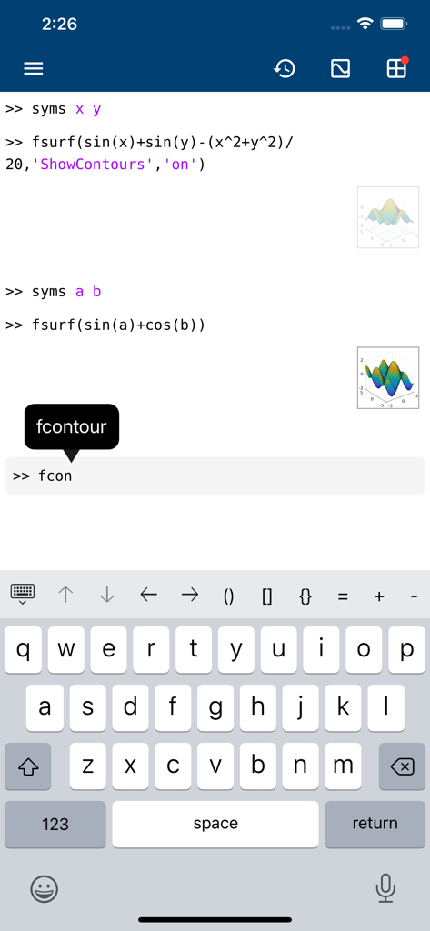Tap the return key
The image size is (430, 931).
click(375, 824)
